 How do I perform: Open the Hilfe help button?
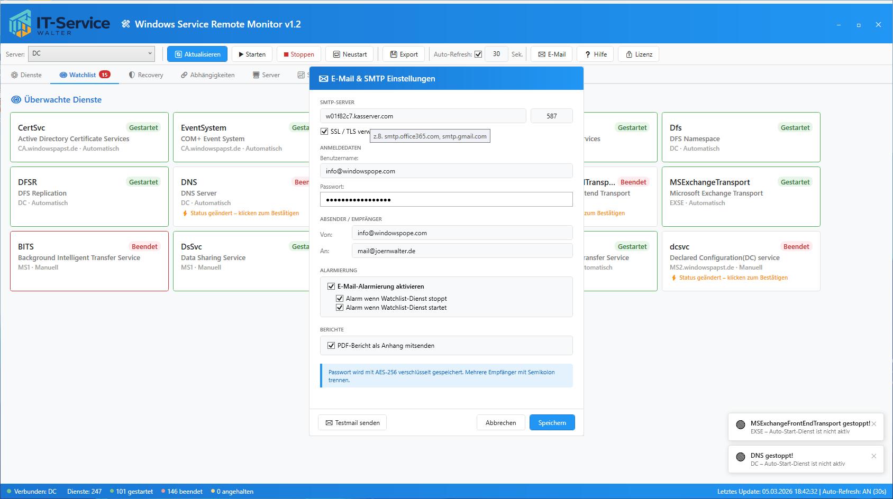click(x=596, y=54)
